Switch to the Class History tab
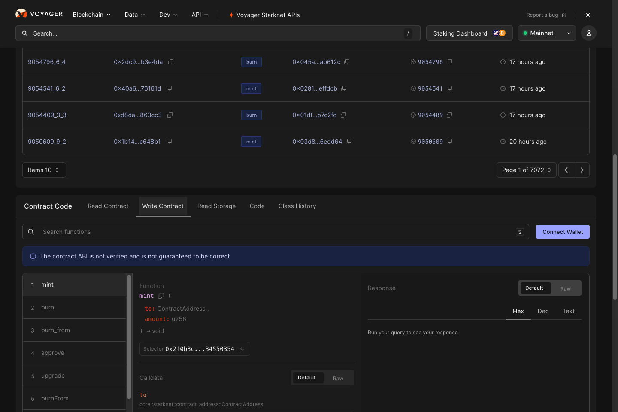Image resolution: width=618 pixels, height=412 pixels. tap(297, 206)
